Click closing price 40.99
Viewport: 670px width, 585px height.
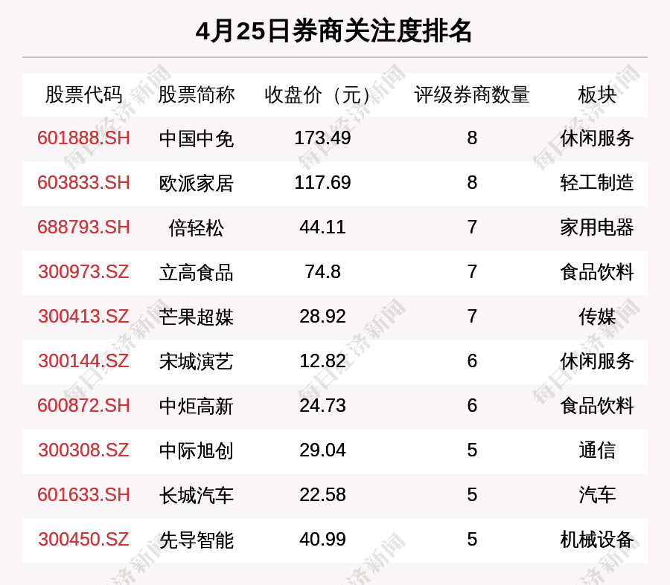point(322,540)
